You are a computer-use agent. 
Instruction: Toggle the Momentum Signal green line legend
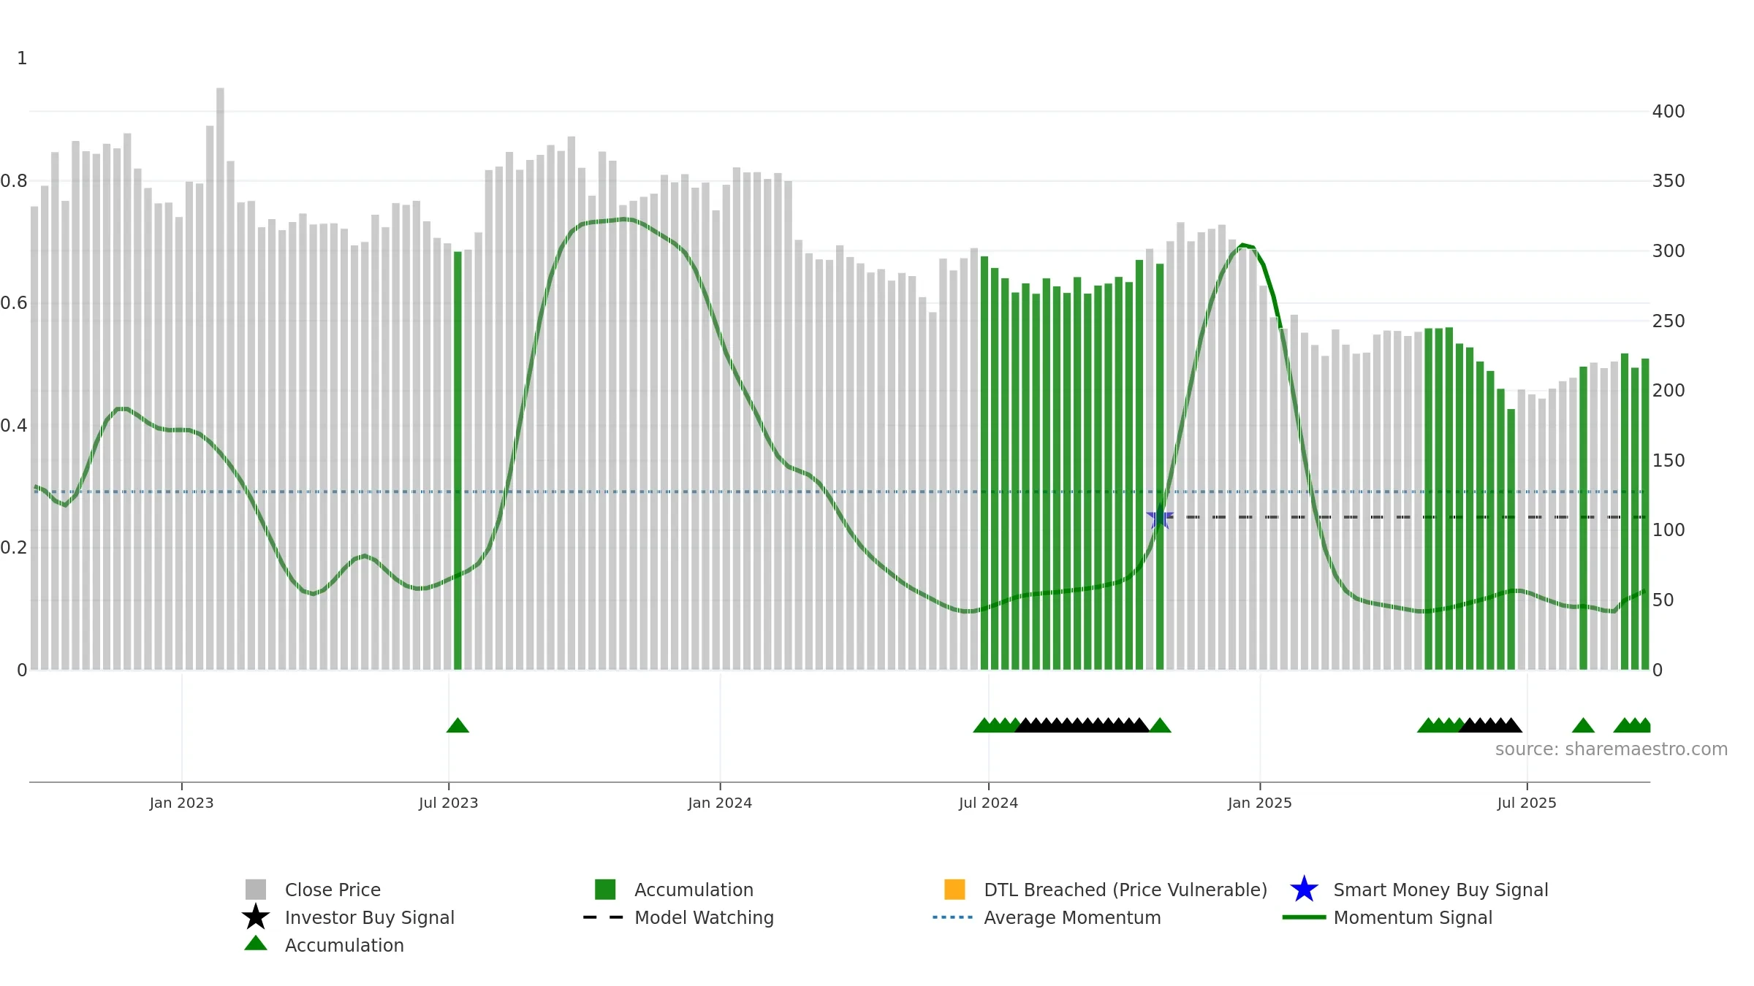(1304, 917)
